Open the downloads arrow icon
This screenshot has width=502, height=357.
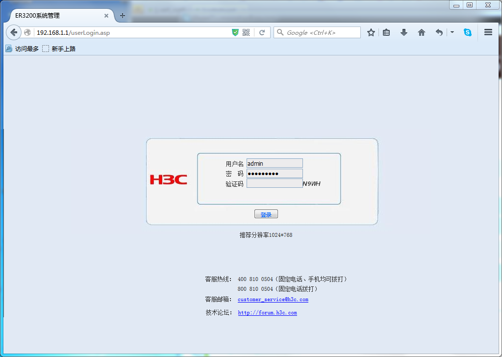point(404,32)
